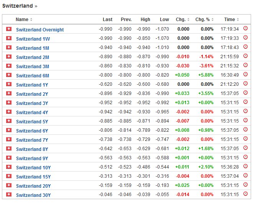Open the Switzerland section heading link
Screen dimensions: 253x203
pyautogui.click(x=20, y=6)
